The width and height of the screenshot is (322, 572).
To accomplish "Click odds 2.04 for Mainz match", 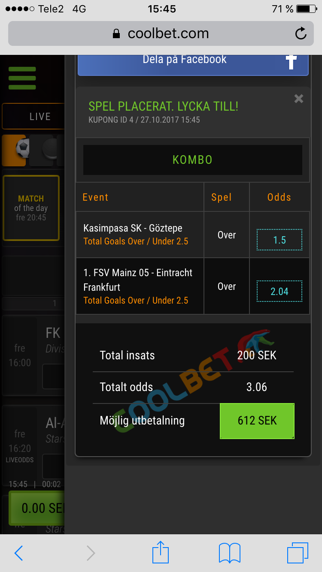I will pyautogui.click(x=279, y=292).
